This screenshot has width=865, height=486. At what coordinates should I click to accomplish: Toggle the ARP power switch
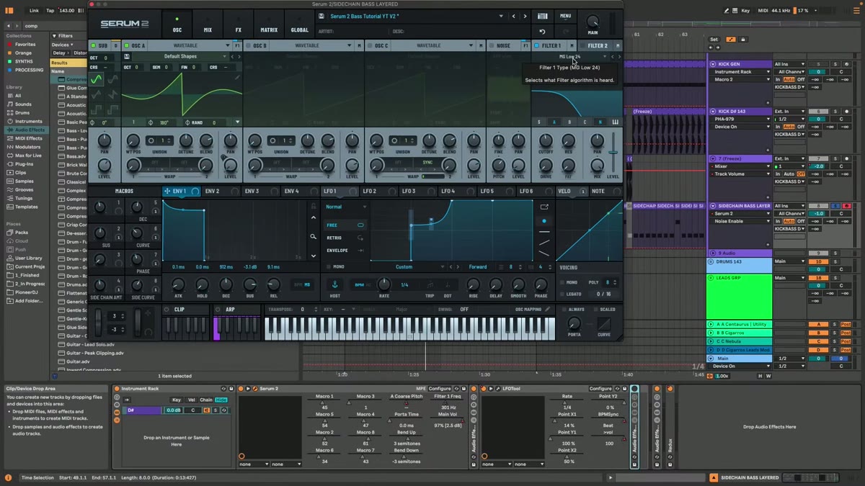218,310
